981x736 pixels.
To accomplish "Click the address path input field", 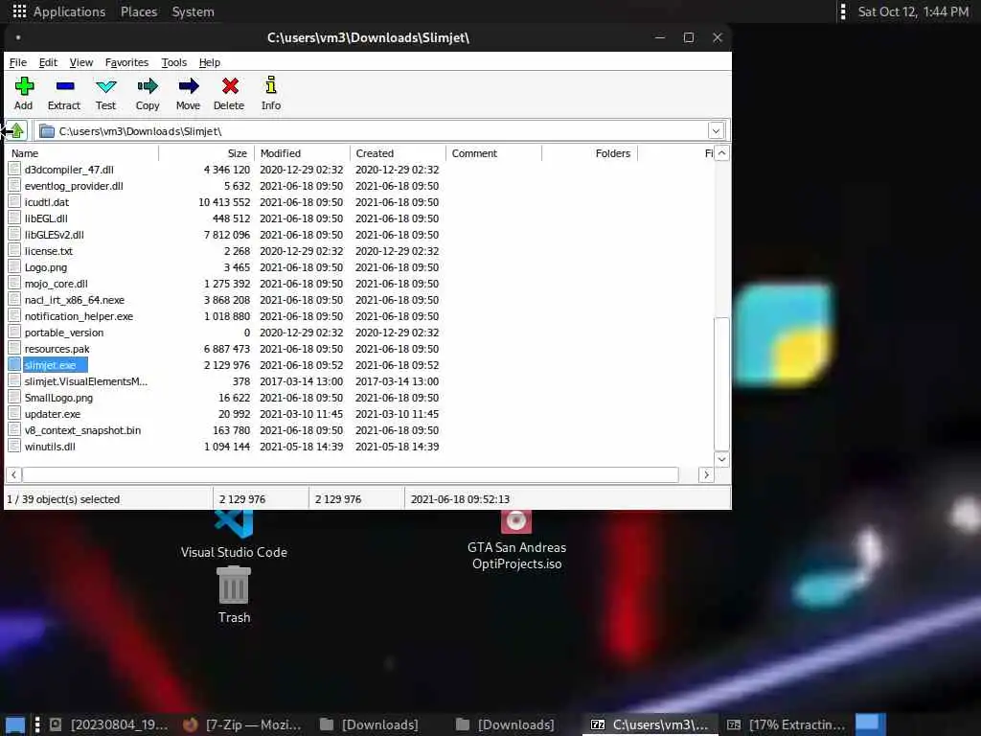I will click(381, 130).
